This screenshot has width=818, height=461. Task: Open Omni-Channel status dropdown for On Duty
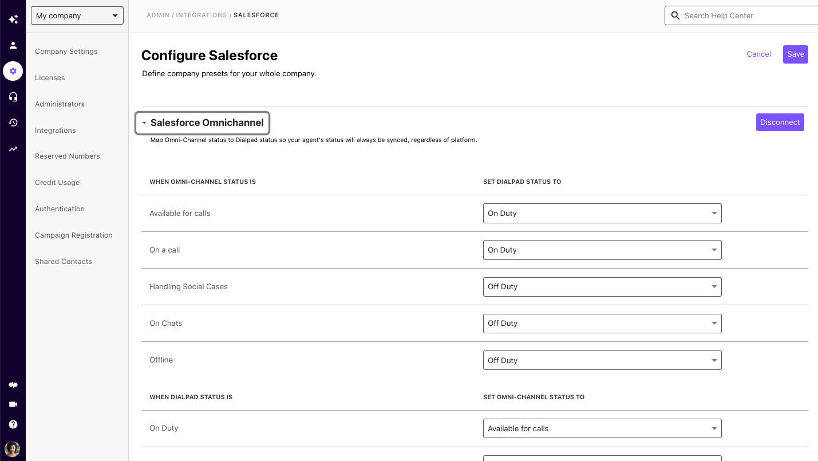pos(602,428)
